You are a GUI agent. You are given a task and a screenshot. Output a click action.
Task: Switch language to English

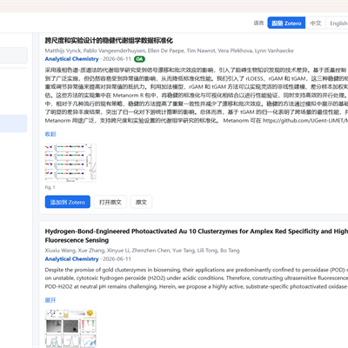pyautogui.click(x=338, y=23)
